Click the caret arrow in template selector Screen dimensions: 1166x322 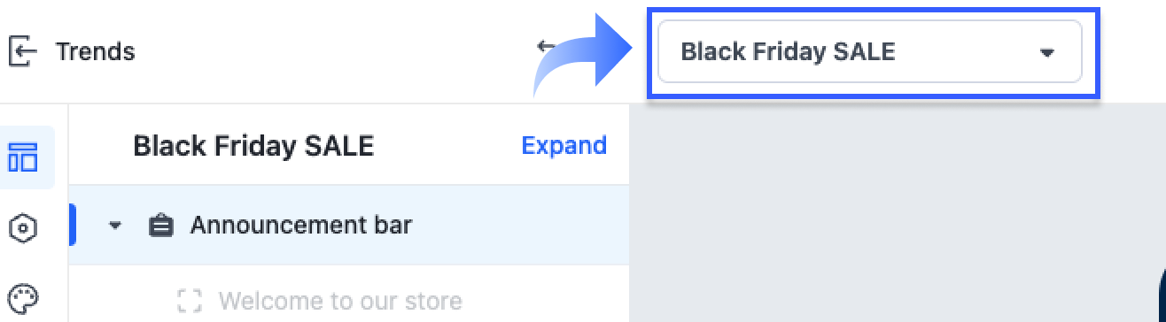pyautogui.click(x=1046, y=52)
